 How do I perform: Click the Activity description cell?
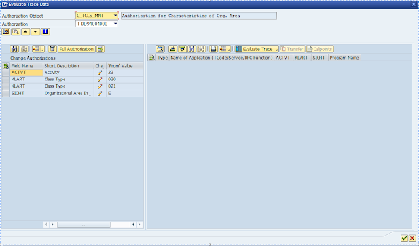point(68,73)
